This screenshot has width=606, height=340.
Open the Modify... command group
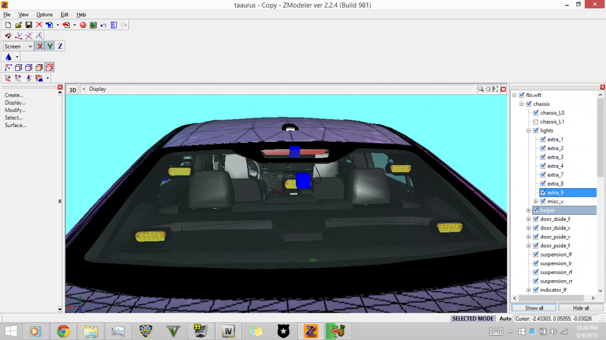(x=15, y=110)
